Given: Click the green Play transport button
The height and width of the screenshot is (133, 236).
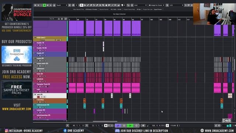Looking at the screenshot, I should [x=130, y=126].
